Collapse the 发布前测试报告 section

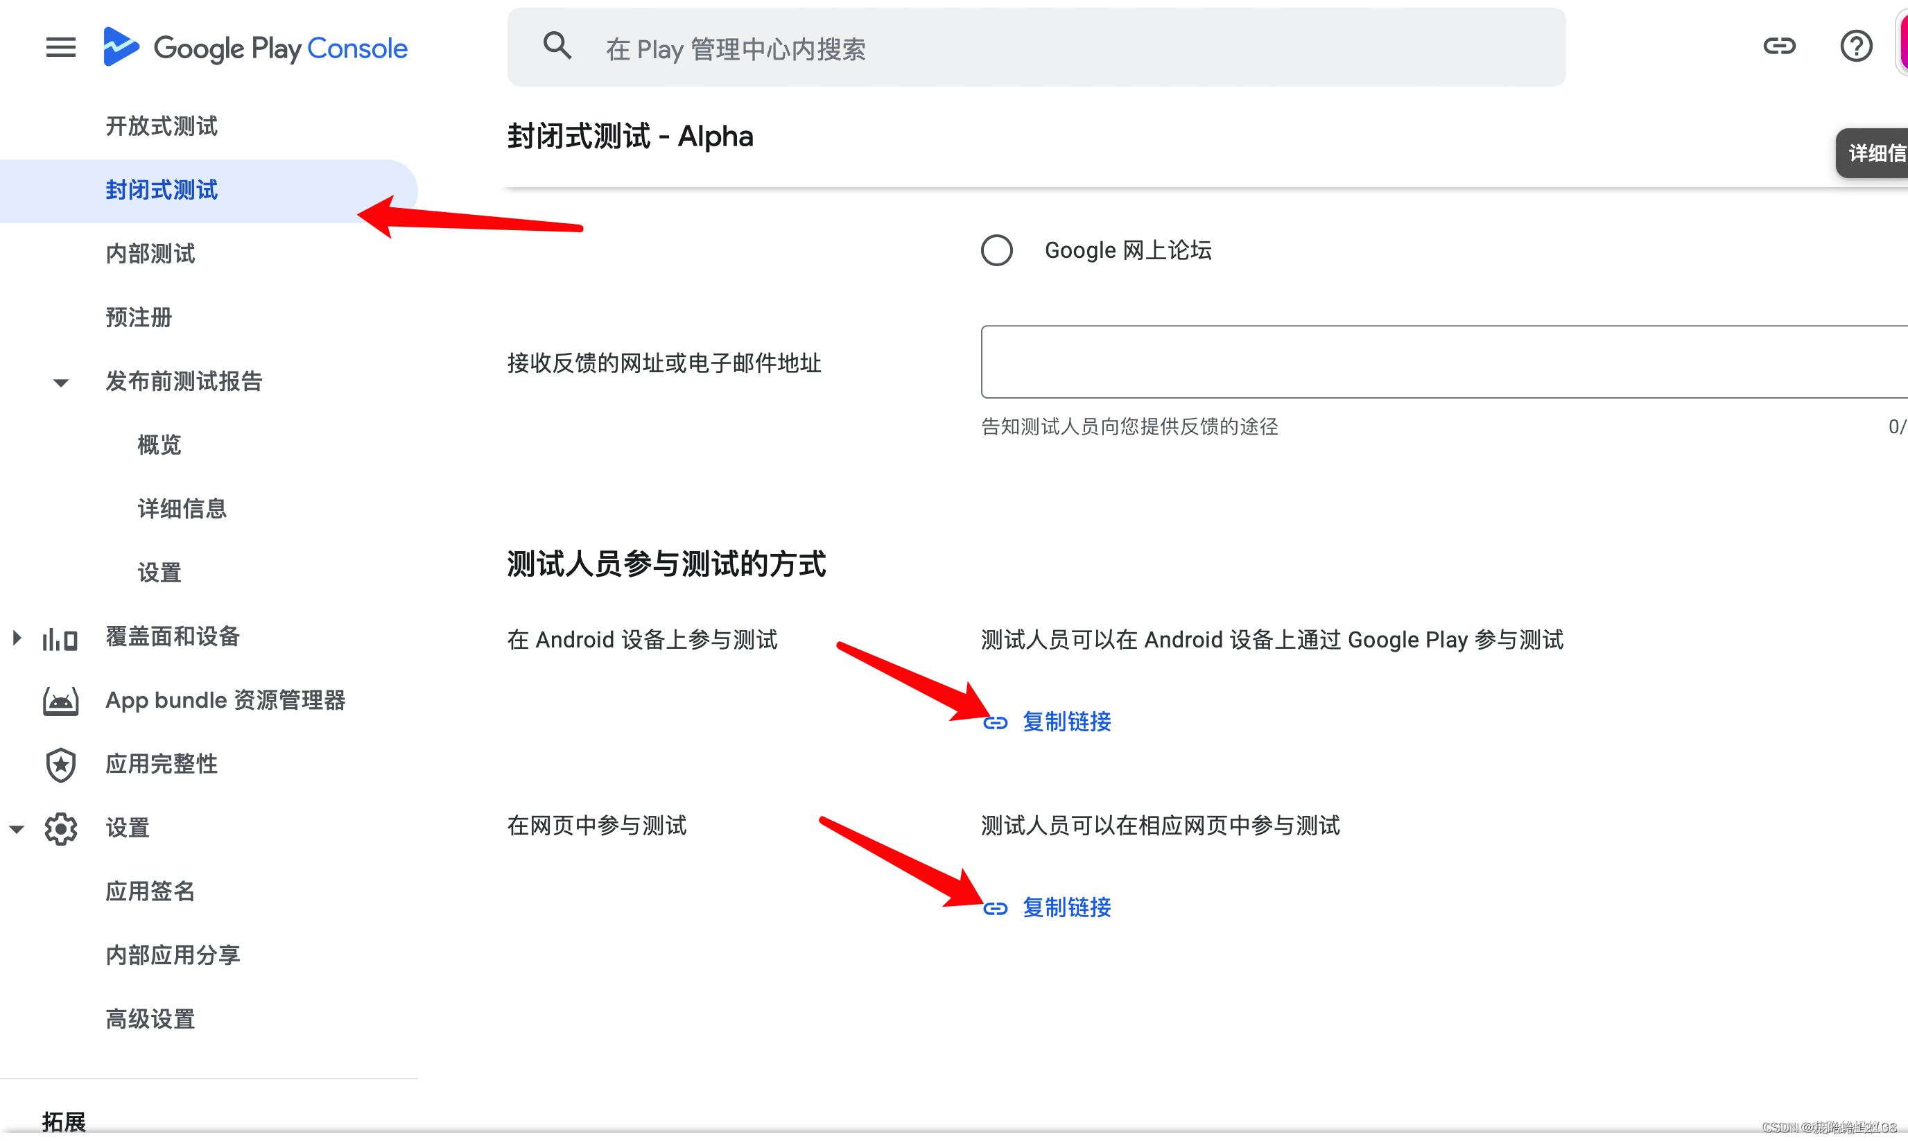click(60, 382)
